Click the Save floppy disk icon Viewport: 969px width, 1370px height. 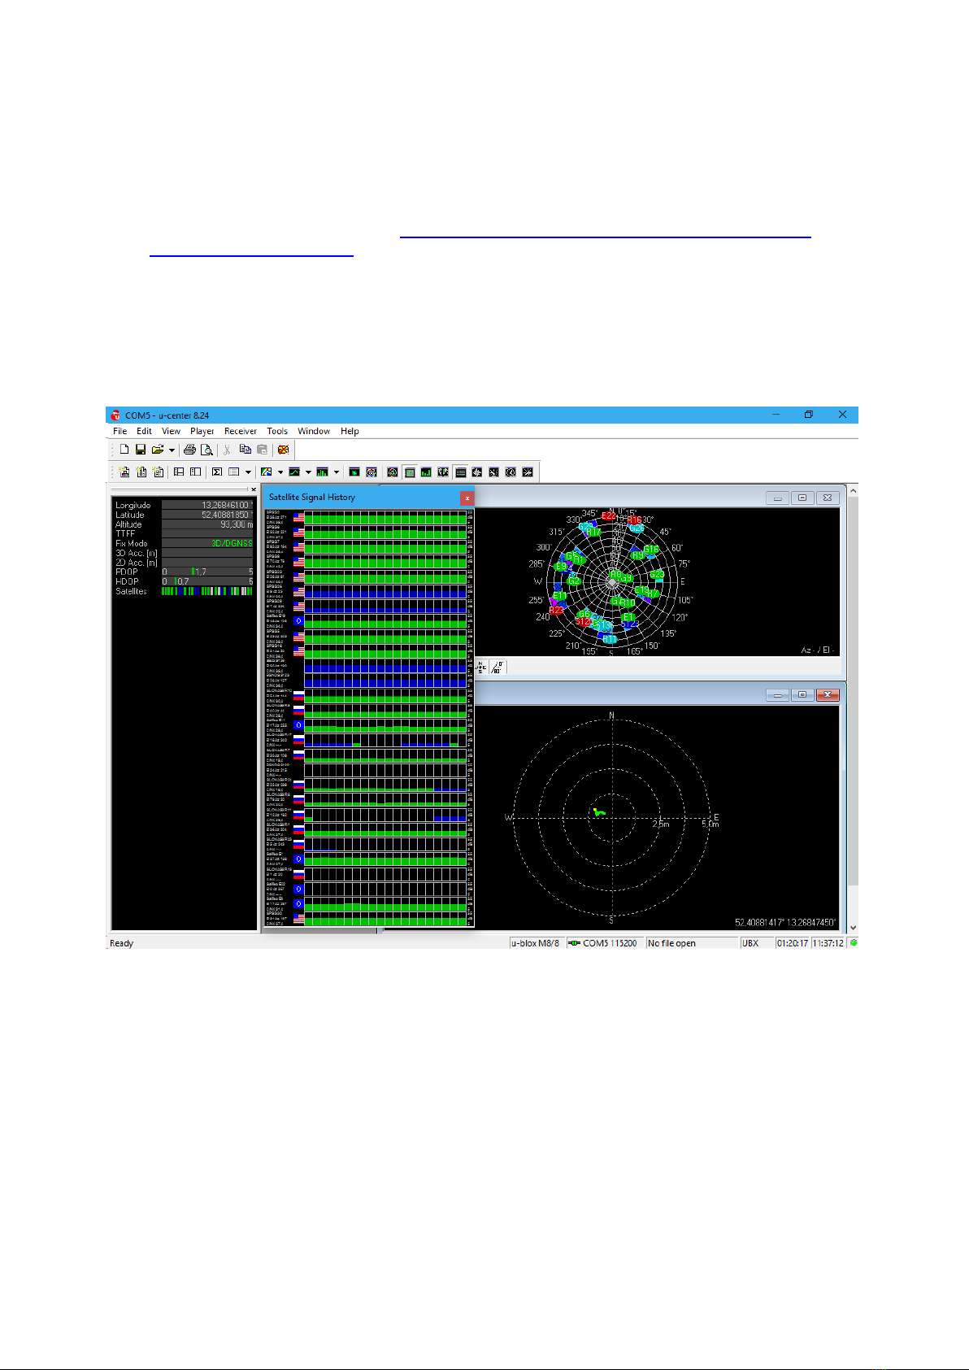(141, 449)
